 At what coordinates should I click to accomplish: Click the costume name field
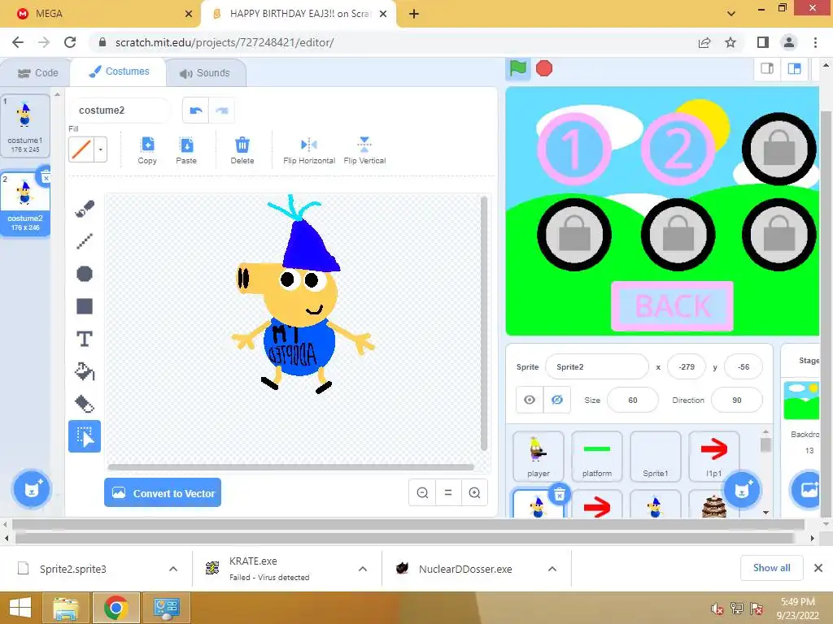tap(120, 110)
